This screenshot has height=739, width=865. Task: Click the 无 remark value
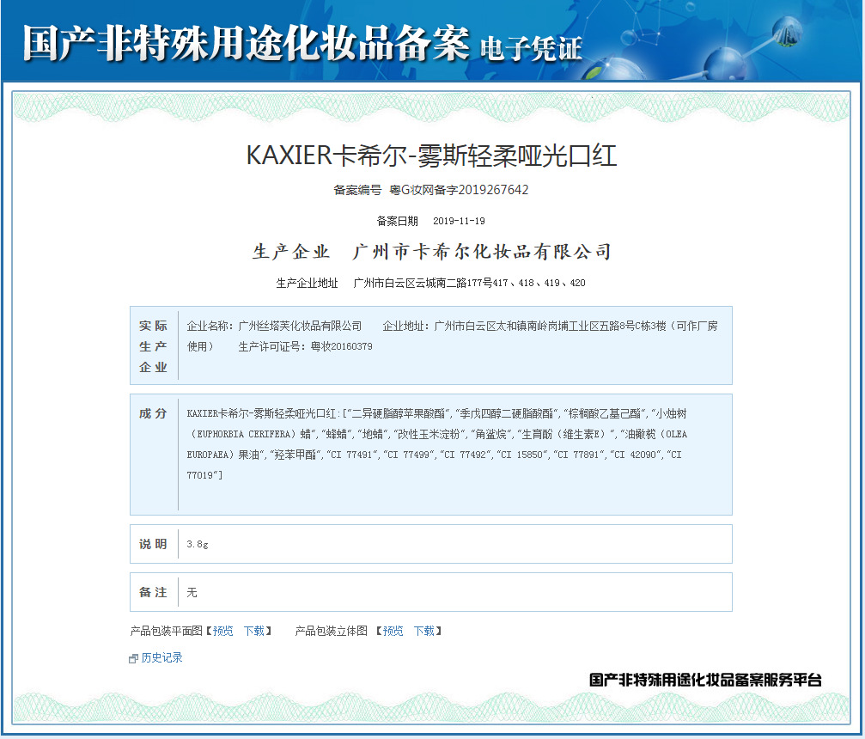(192, 592)
